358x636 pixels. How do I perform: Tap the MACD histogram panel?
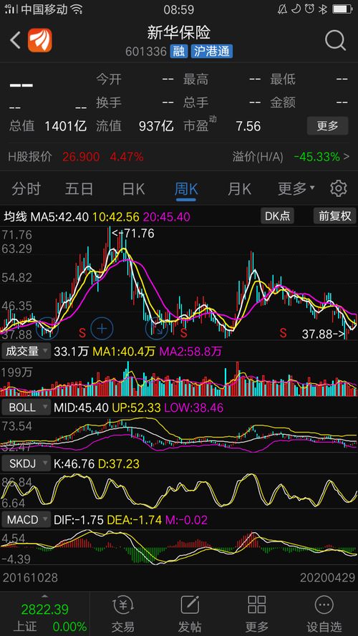click(x=179, y=548)
